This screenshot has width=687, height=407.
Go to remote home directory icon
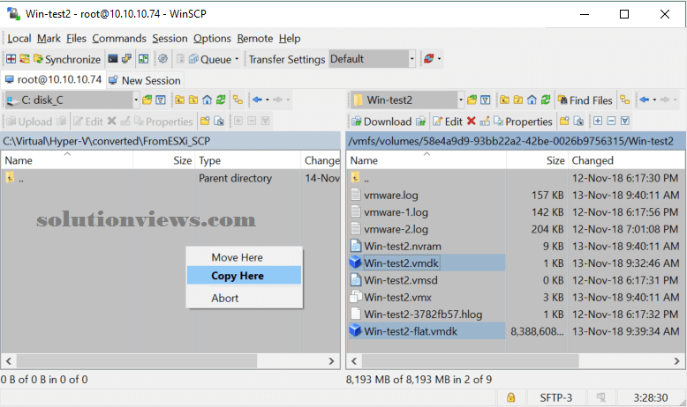click(x=532, y=100)
